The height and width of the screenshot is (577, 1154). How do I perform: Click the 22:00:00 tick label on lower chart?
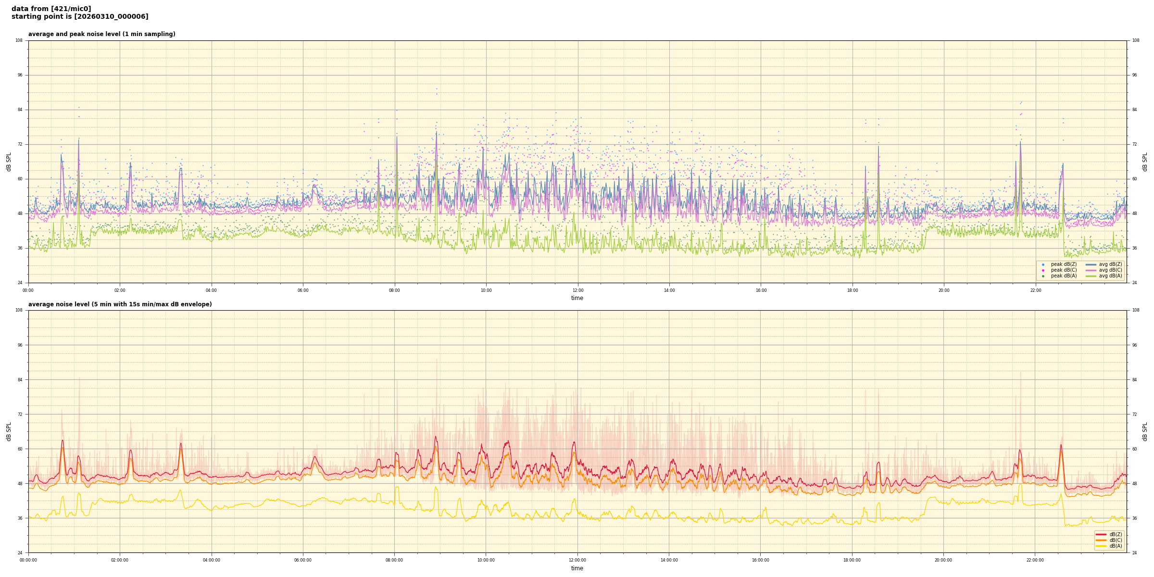pyautogui.click(x=1035, y=560)
